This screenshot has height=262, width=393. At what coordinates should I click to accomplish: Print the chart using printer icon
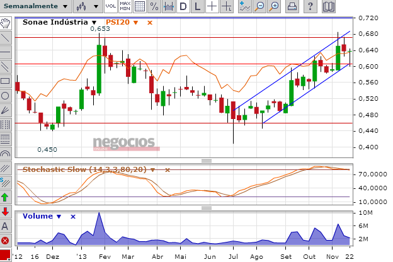coord(292,6)
